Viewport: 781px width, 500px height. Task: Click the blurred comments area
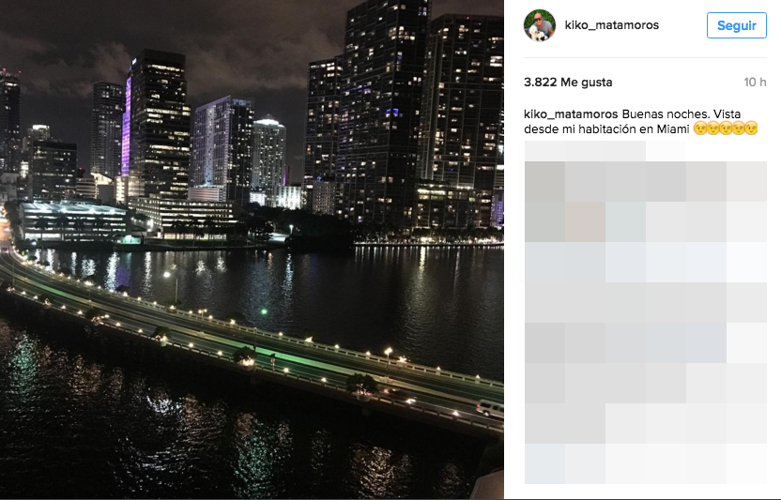[x=646, y=312]
